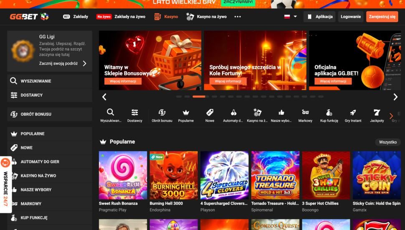The image size is (405, 230).
Task: Open Burning Hell 3000 game thumbnail
Action: 174,175
